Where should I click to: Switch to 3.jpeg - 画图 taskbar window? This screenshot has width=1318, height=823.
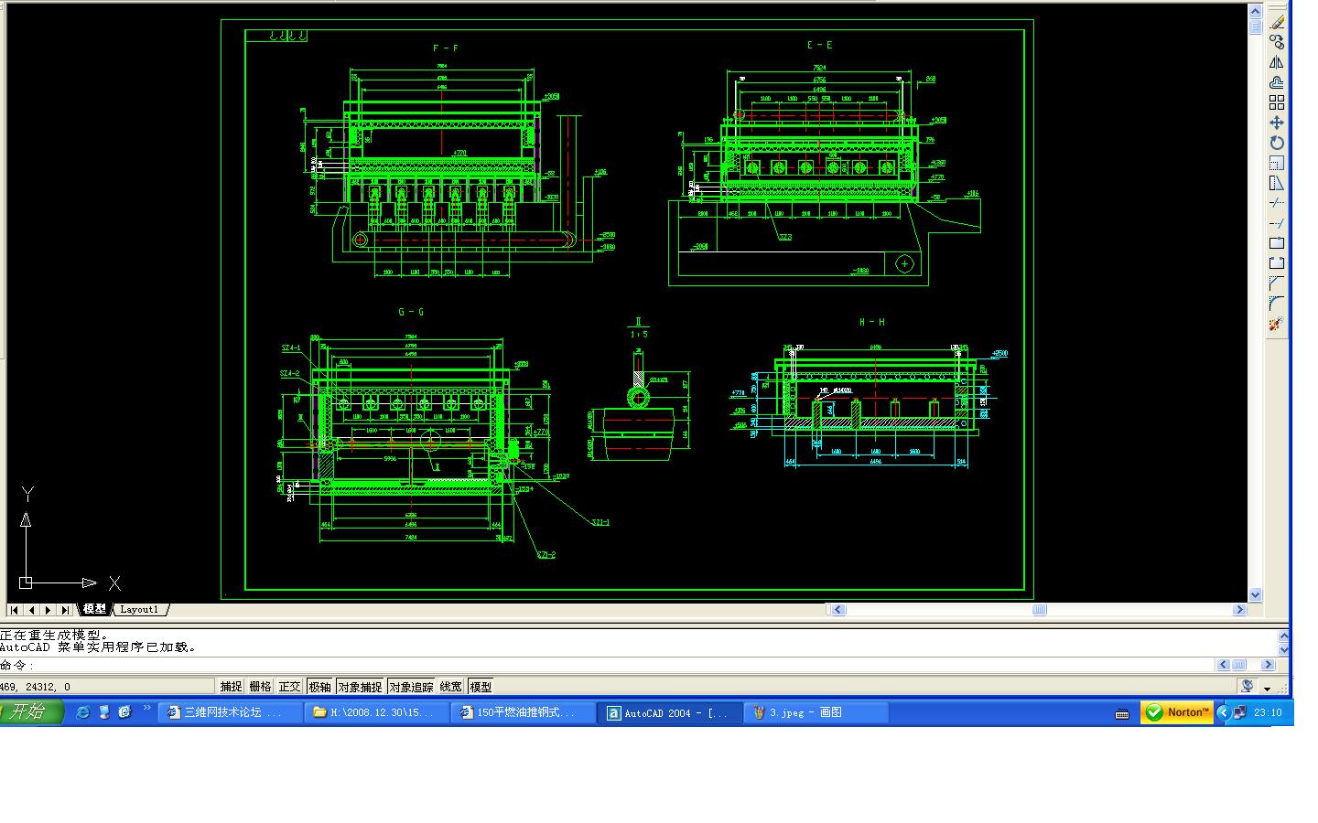click(816, 713)
